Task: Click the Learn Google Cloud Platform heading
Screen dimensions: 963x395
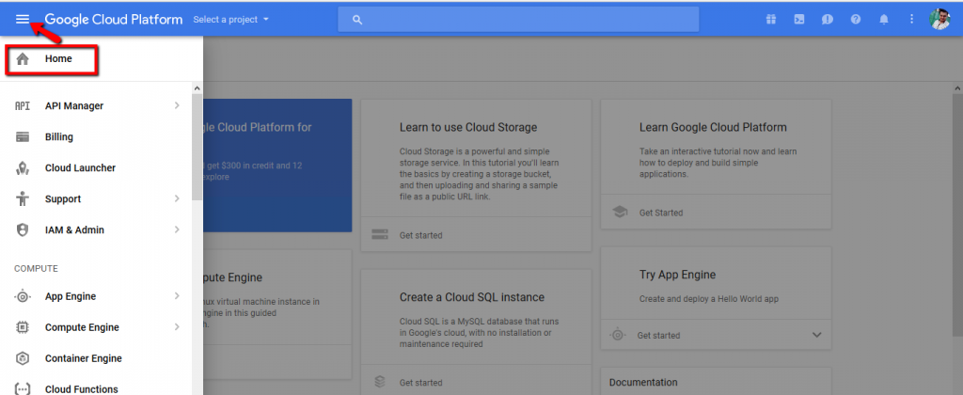Action: (713, 127)
